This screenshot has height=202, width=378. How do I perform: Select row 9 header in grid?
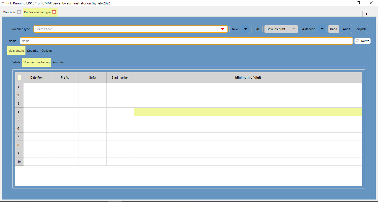(x=19, y=153)
